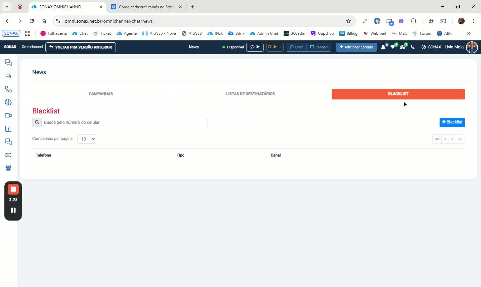Open the browser three-dot menu
The width and height of the screenshot is (481, 287).
click(x=473, y=21)
